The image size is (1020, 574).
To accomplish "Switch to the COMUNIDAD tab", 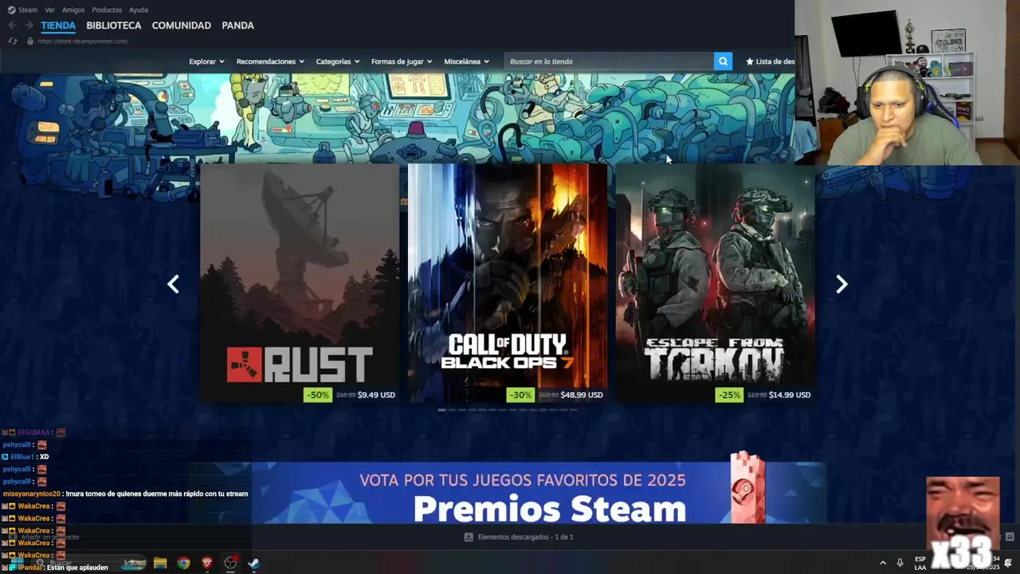I will pos(182,26).
